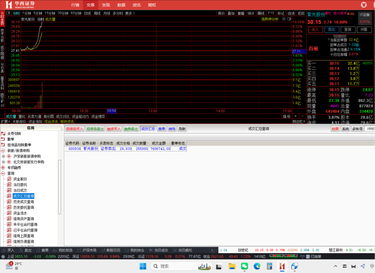375x273 pixels.
Task: Click the 扩展 expander at chart bottom
Action: 5,122
